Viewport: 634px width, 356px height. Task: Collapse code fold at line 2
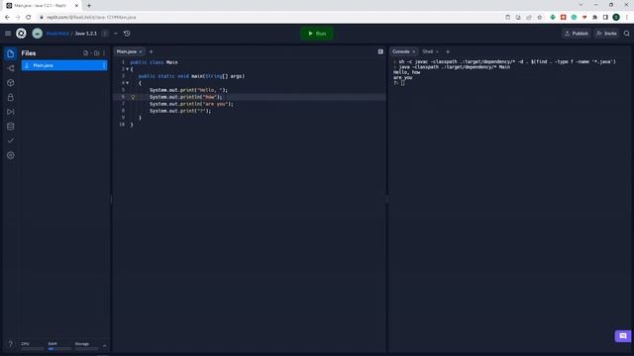click(x=128, y=69)
